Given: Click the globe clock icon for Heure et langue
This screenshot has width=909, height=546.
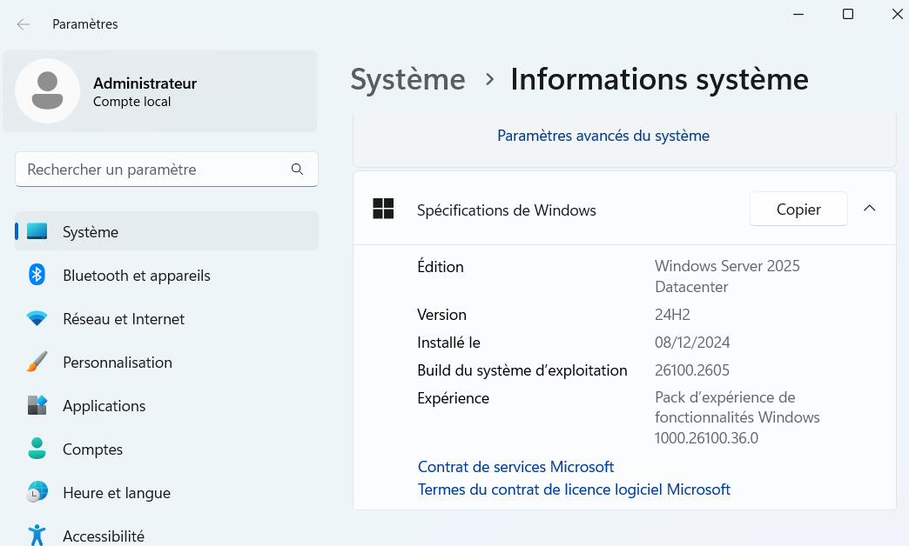Looking at the screenshot, I should pos(37,493).
